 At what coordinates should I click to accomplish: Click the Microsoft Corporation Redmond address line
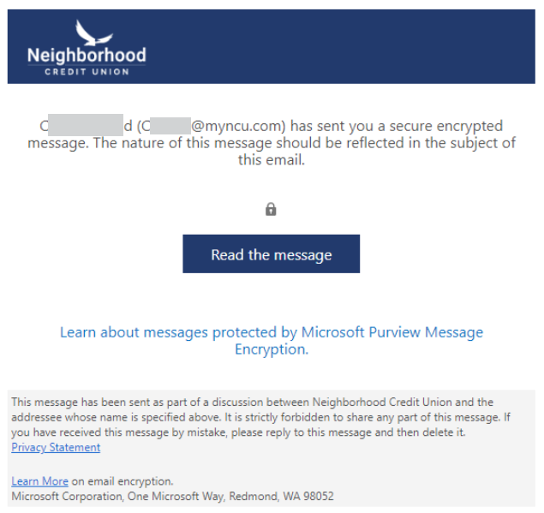click(x=172, y=497)
